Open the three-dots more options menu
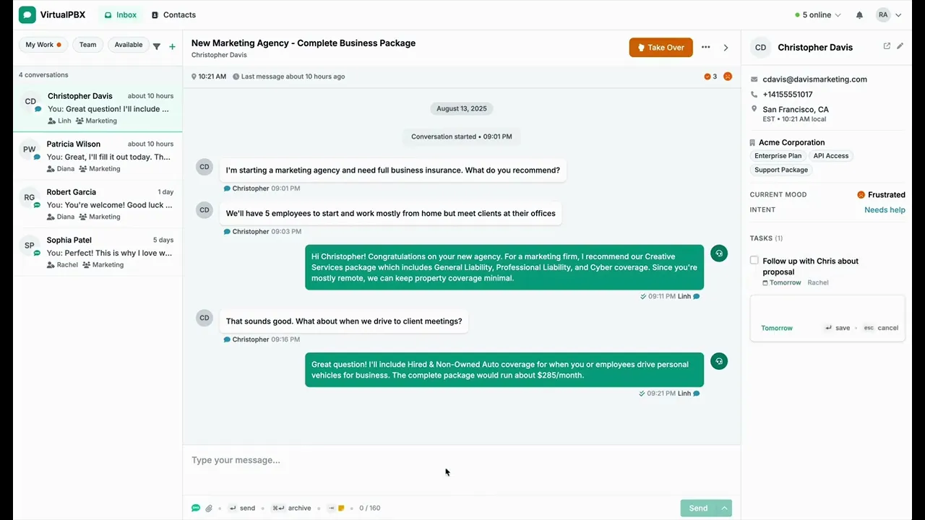This screenshot has height=520, width=925. point(705,48)
